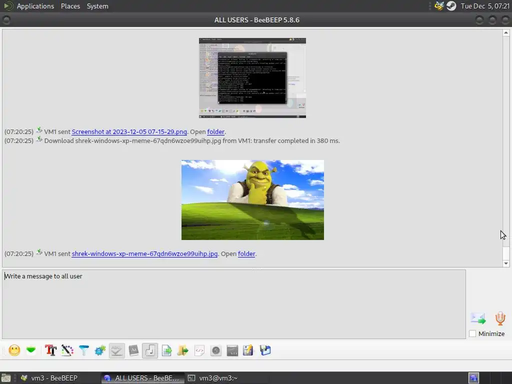The height and width of the screenshot is (384, 512).
Task: Open the Applications menu
Action: (35, 6)
